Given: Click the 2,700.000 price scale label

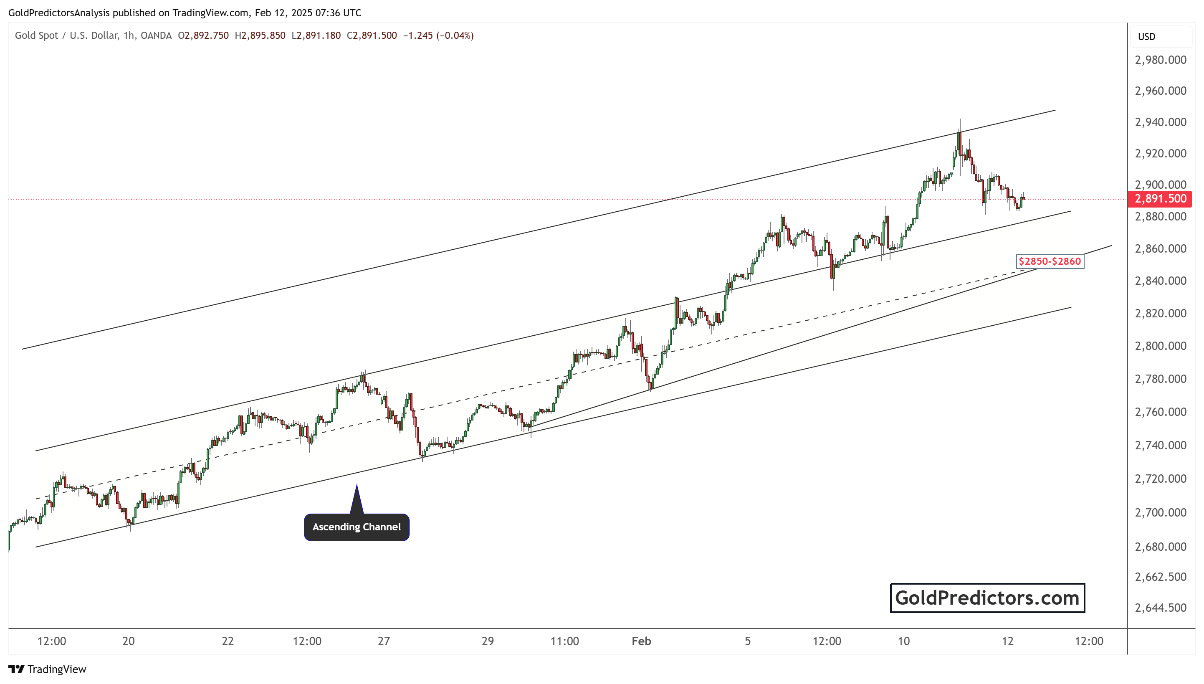Looking at the screenshot, I should (1160, 512).
